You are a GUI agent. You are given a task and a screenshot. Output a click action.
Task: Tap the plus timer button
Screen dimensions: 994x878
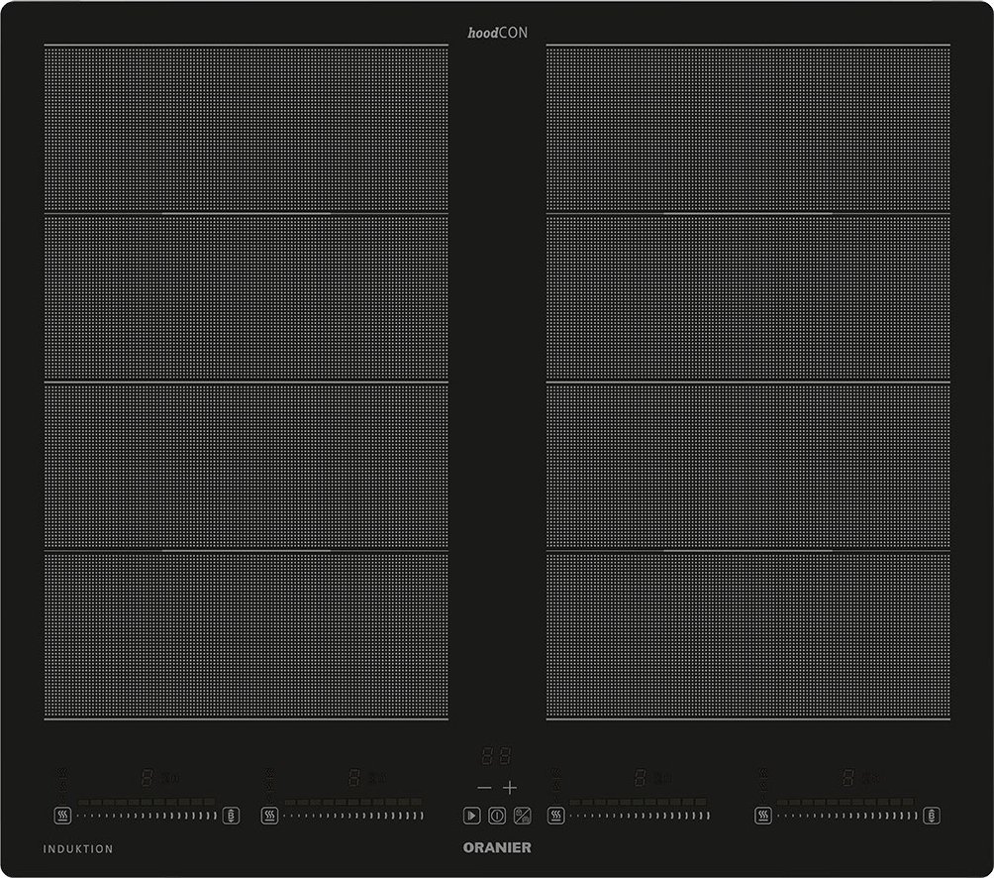[x=510, y=788]
